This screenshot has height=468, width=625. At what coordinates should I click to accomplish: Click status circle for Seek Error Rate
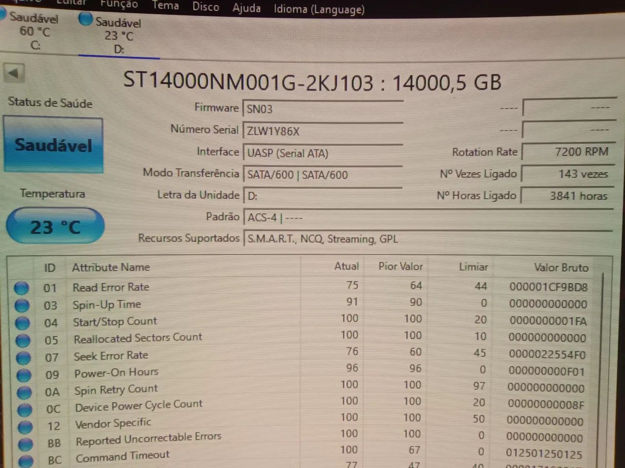click(x=23, y=357)
